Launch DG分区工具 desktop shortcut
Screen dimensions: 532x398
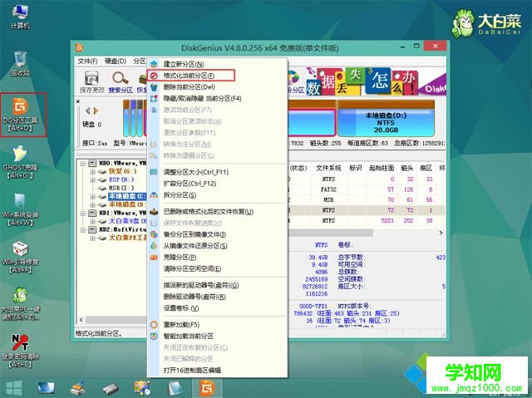click(x=20, y=115)
